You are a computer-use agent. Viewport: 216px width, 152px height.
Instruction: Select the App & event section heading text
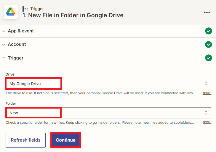tap(21, 31)
